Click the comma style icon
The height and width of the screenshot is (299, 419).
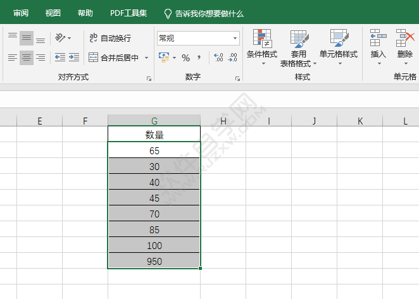[x=199, y=58]
